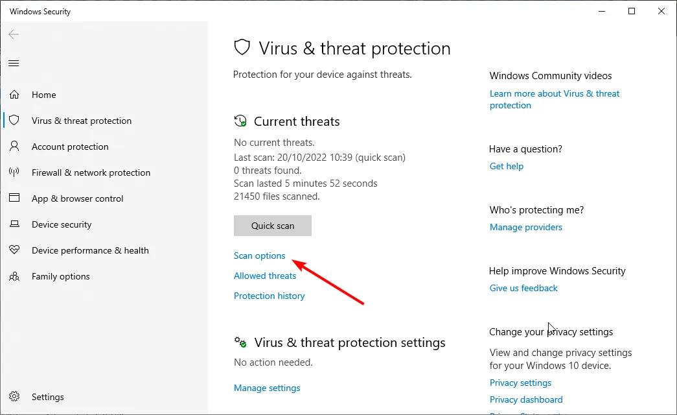Open Allowed threats link

click(265, 276)
